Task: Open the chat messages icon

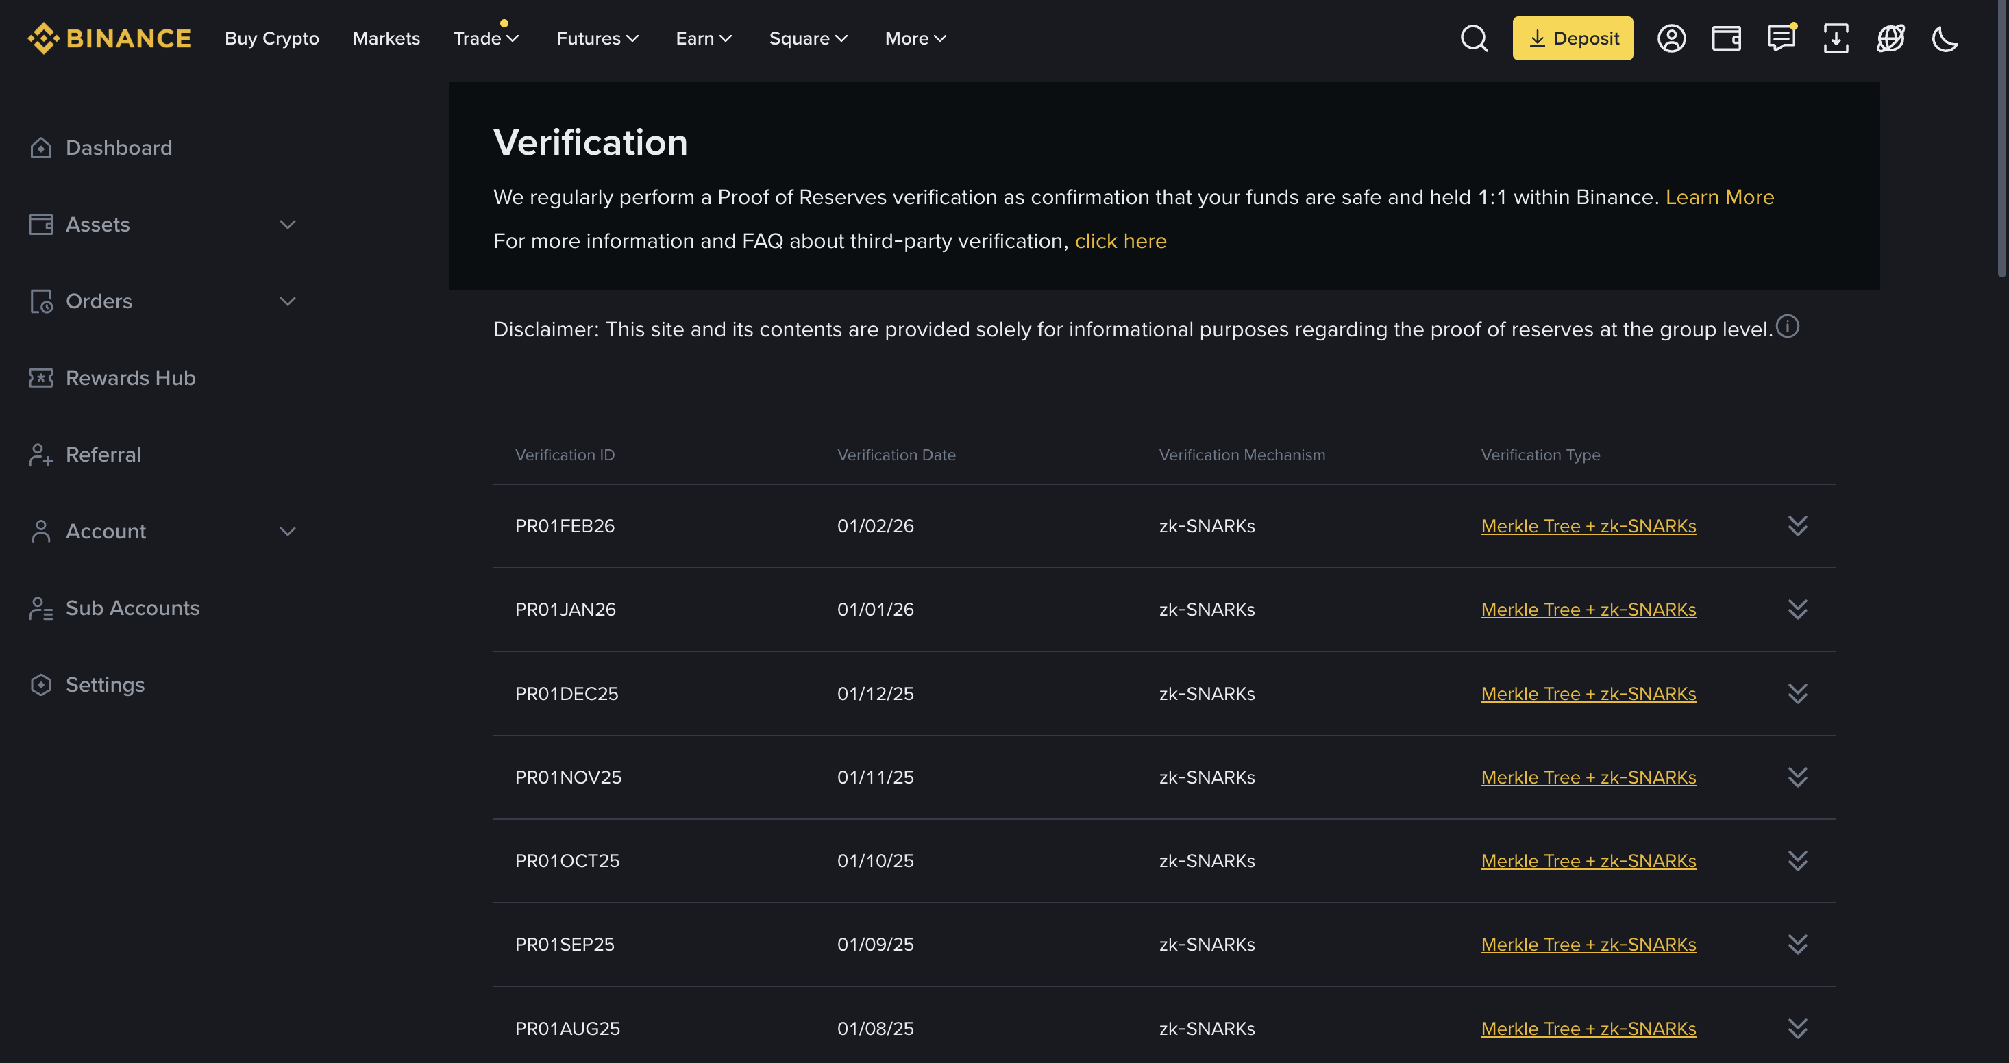Action: click(1782, 38)
